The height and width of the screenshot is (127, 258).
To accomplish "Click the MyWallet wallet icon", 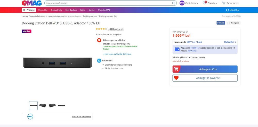I will pyautogui.click(x=177, y=49).
